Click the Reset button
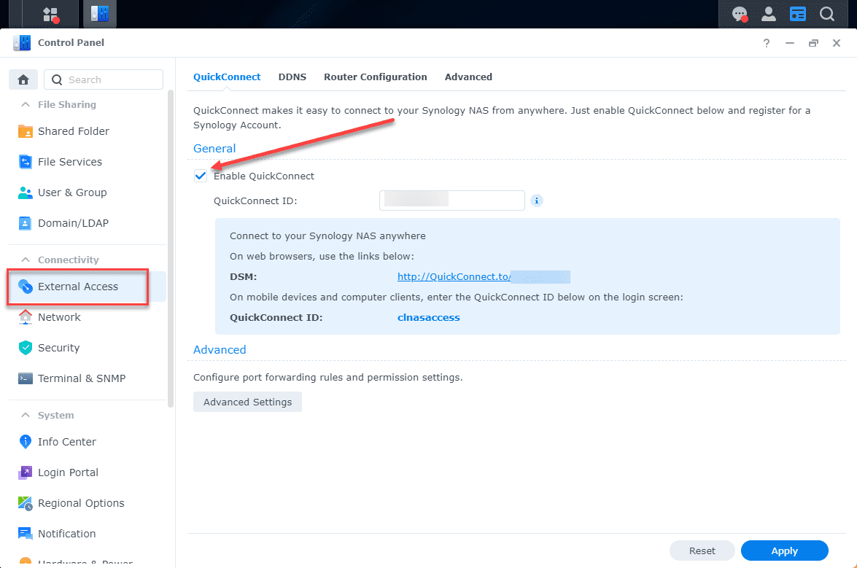Viewport: 857px width, 568px height. (x=702, y=551)
